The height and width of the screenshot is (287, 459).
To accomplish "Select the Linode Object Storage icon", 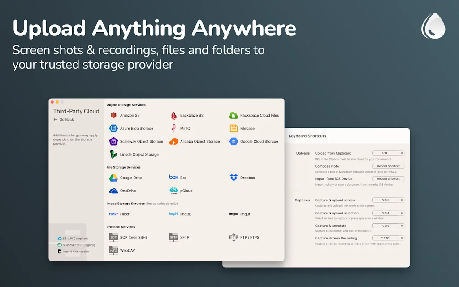I will [113, 154].
